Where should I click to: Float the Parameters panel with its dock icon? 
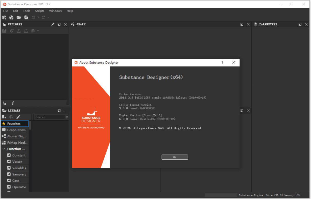pyautogui.click(x=300, y=24)
